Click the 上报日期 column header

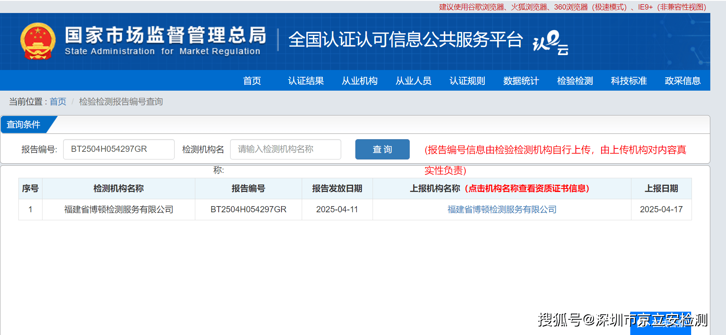click(x=661, y=189)
